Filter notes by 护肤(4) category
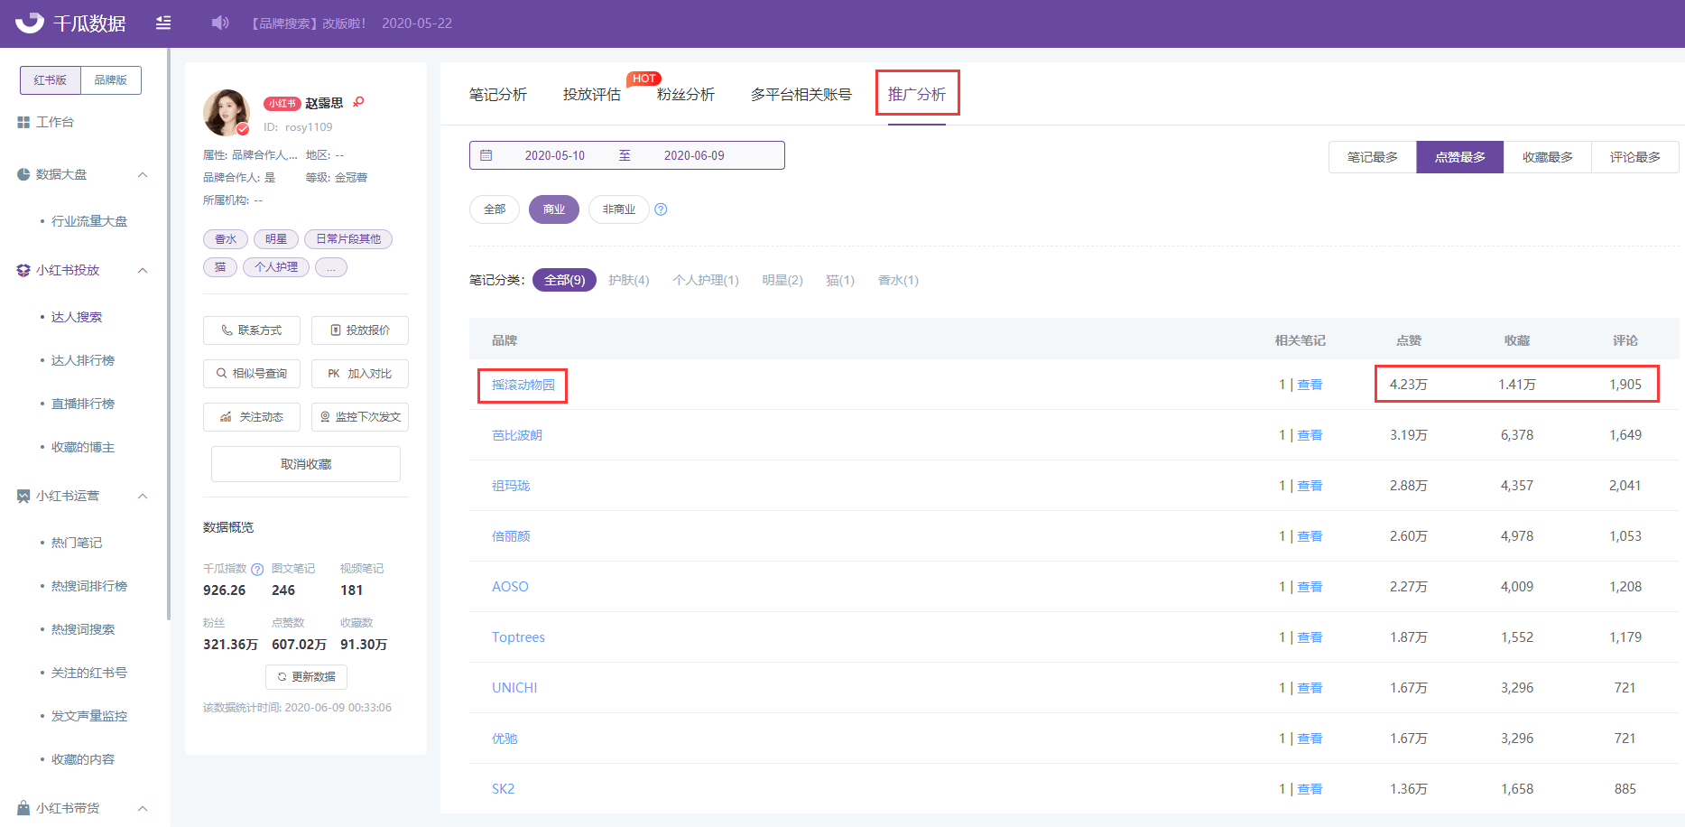This screenshot has height=827, width=1685. coord(629,280)
